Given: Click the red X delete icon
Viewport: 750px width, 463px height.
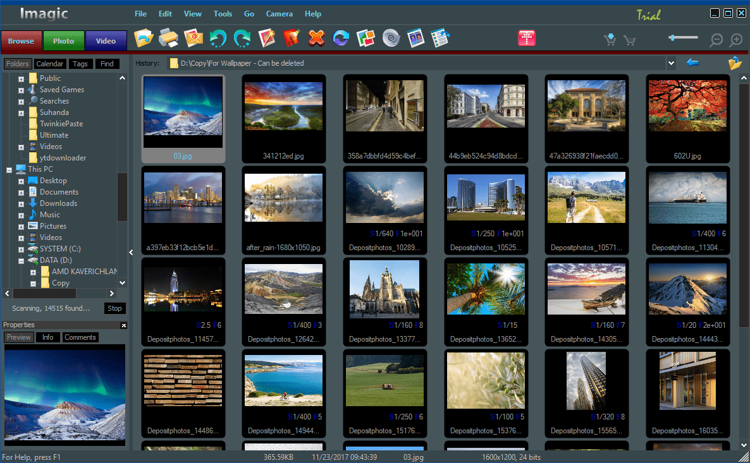Looking at the screenshot, I should [x=316, y=39].
